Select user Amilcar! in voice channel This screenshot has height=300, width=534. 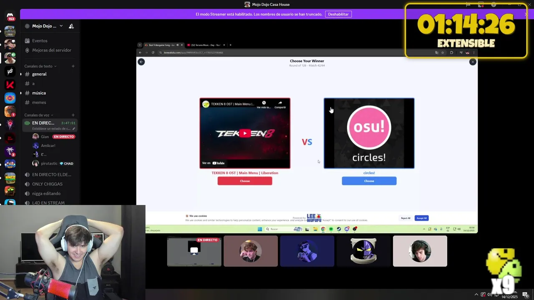click(54, 145)
